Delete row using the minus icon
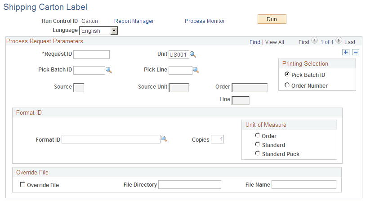 [356, 52]
